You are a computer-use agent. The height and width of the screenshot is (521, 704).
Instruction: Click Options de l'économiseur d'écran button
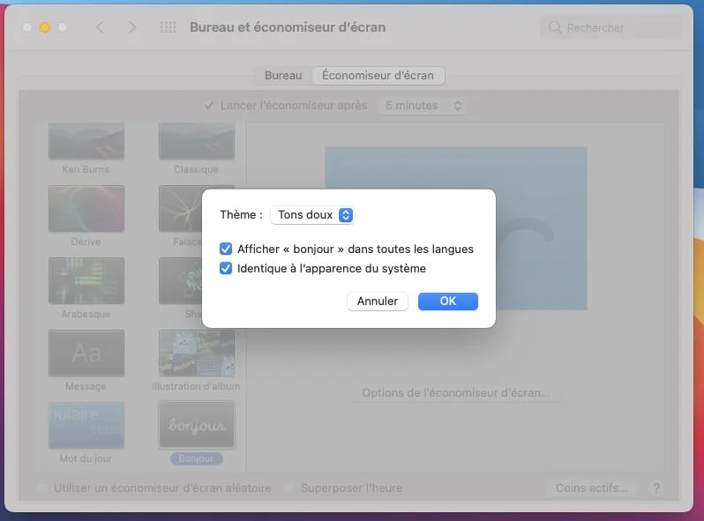click(x=456, y=393)
